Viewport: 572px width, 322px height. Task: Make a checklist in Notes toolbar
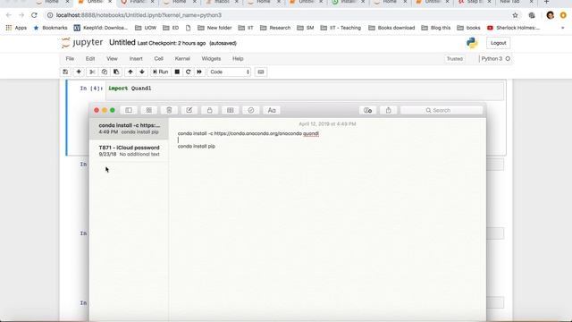[x=250, y=110]
